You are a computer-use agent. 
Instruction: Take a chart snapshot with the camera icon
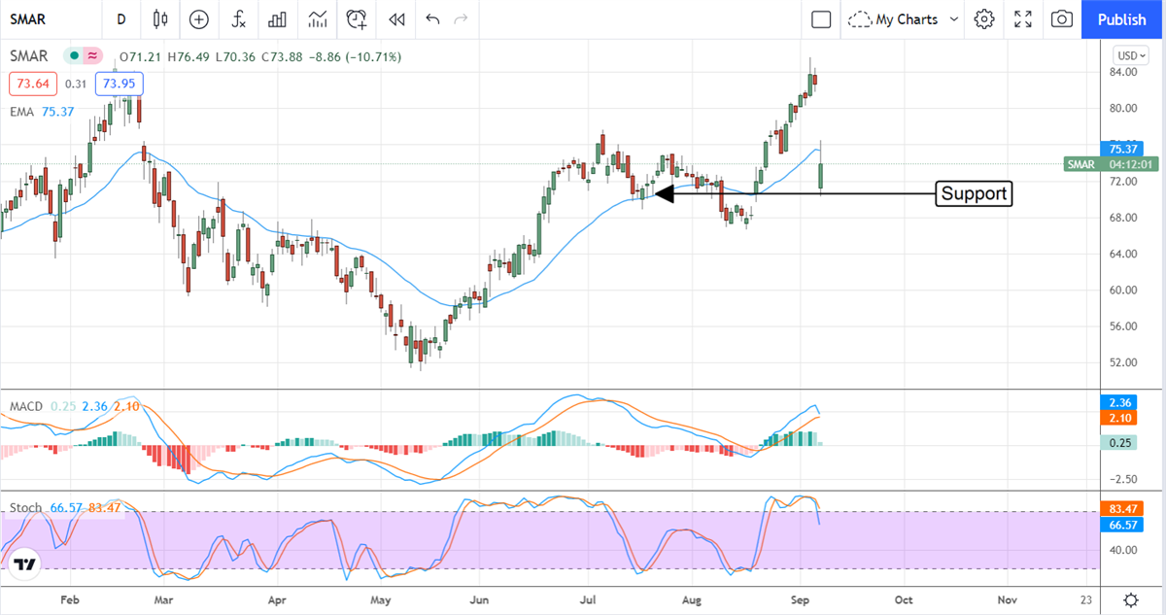[1062, 19]
